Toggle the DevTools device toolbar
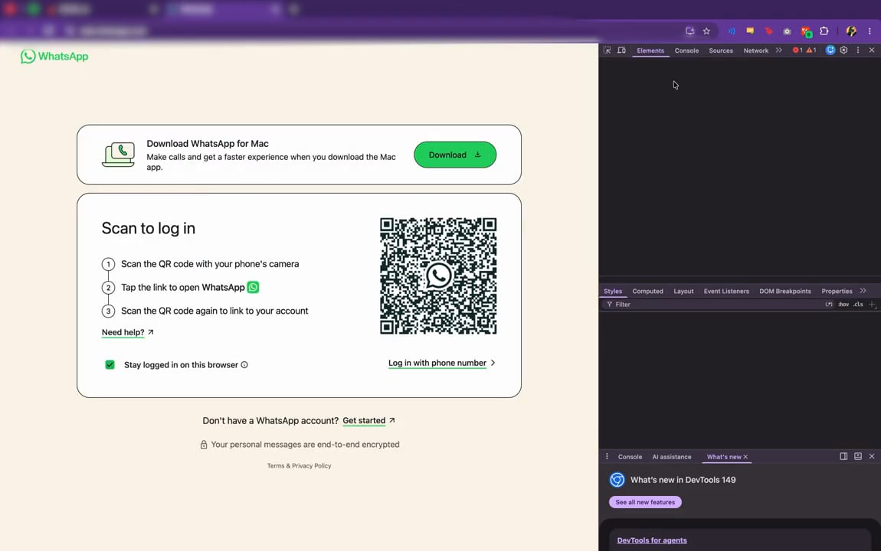 pyautogui.click(x=621, y=50)
